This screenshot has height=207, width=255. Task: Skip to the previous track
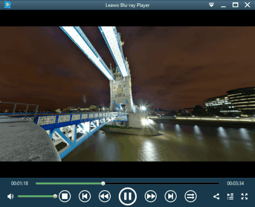pyautogui.click(x=85, y=196)
